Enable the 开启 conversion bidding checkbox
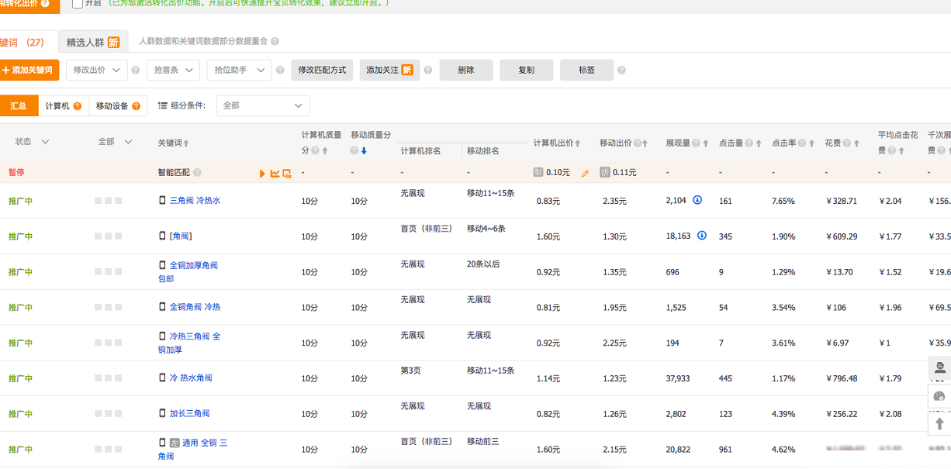The height and width of the screenshot is (469, 951). (78, 3)
